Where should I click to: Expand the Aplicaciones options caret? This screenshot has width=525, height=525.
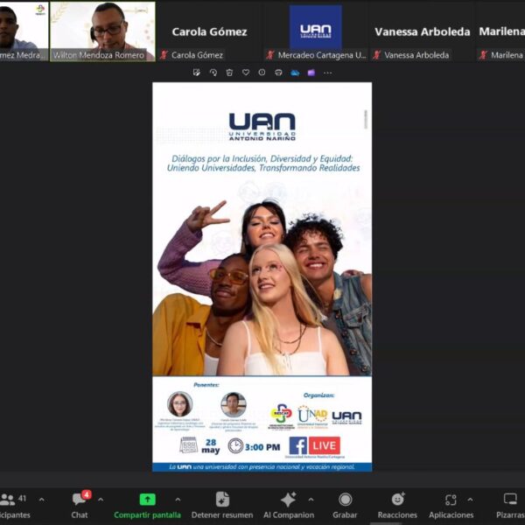470,500
